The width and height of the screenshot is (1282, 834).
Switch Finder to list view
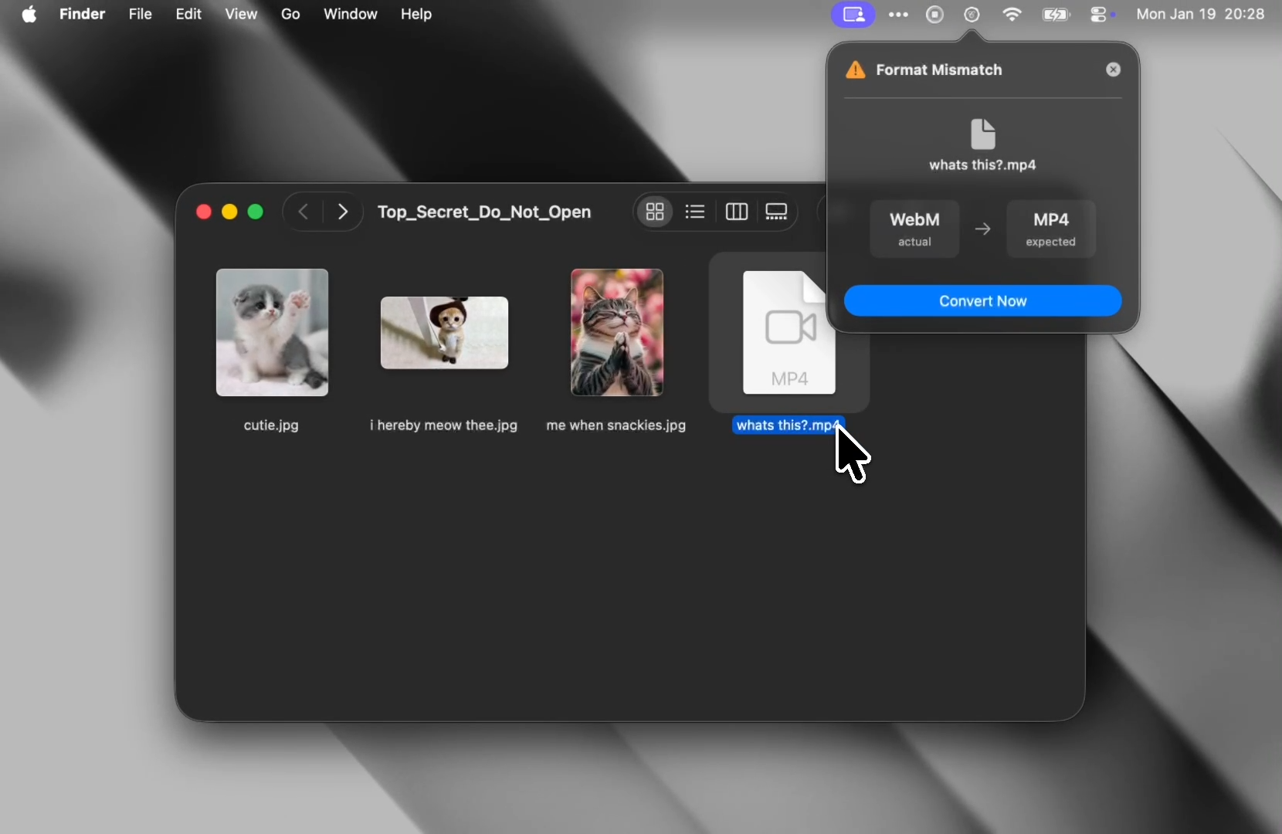tap(695, 212)
